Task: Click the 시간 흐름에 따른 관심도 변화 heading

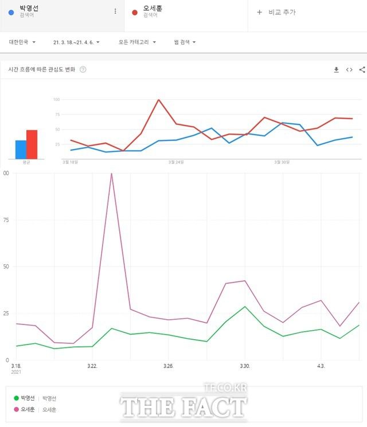Action: click(x=41, y=70)
